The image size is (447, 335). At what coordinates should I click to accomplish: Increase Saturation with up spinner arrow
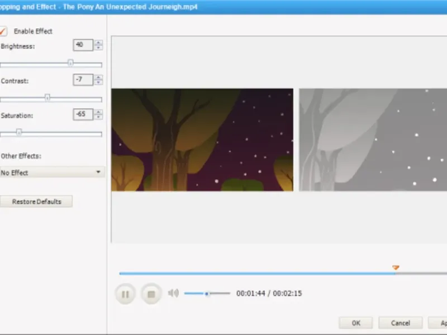coord(99,112)
